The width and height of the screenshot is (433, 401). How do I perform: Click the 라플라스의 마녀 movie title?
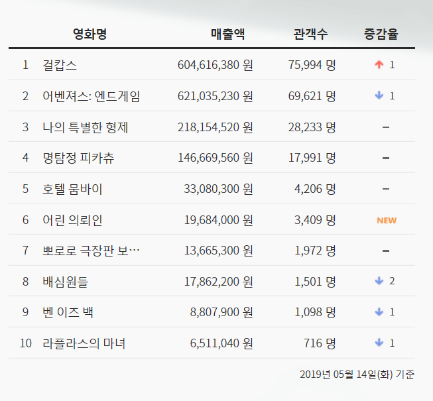click(x=84, y=343)
